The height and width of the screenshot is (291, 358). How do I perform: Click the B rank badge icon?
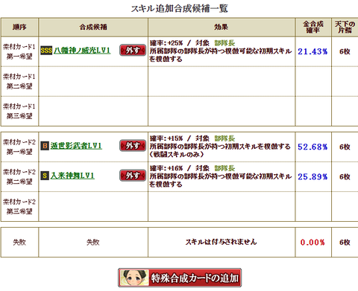45,146
